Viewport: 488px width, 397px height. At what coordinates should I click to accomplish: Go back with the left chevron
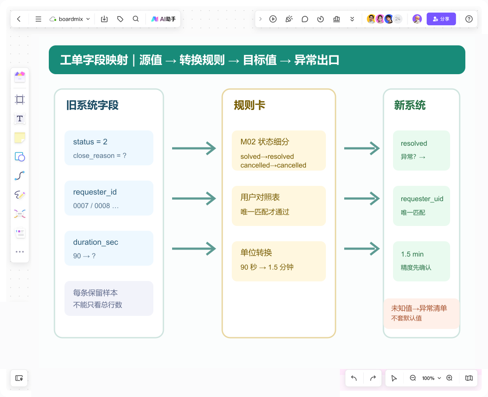[19, 19]
